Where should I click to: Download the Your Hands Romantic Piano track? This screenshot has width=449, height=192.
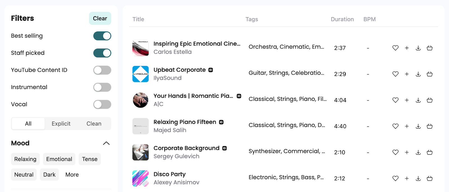418,100
